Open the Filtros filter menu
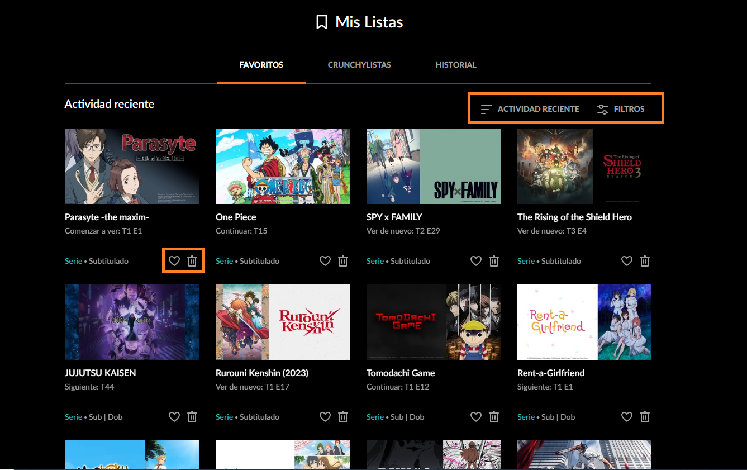The height and width of the screenshot is (470, 747). [621, 109]
